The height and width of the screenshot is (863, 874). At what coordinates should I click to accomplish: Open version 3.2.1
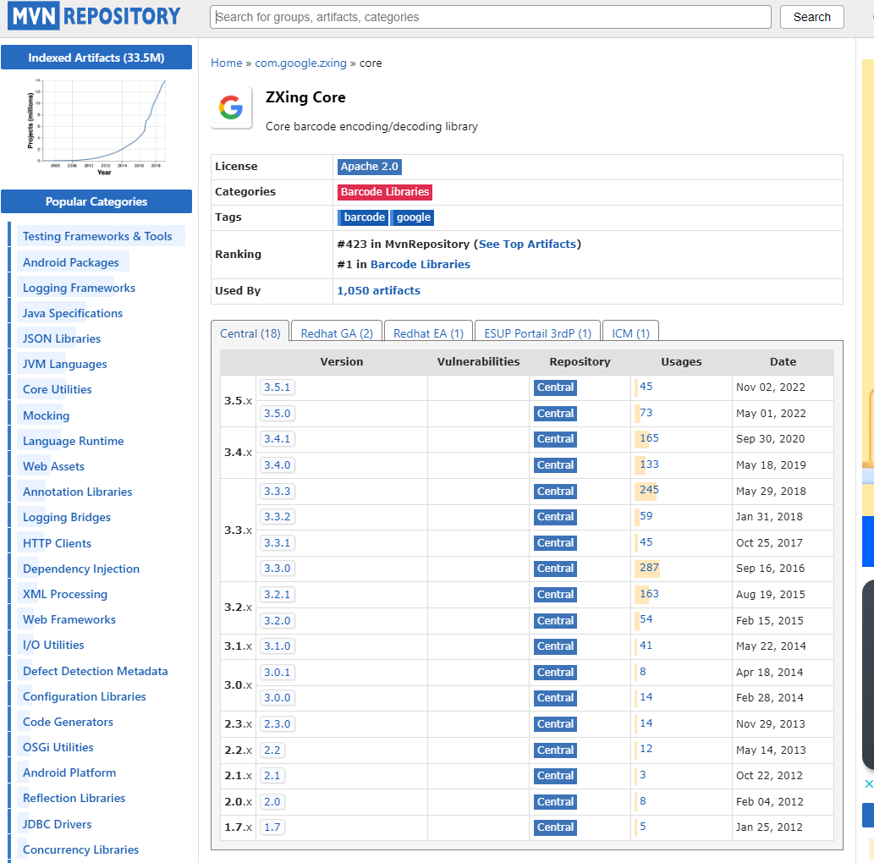tap(277, 594)
